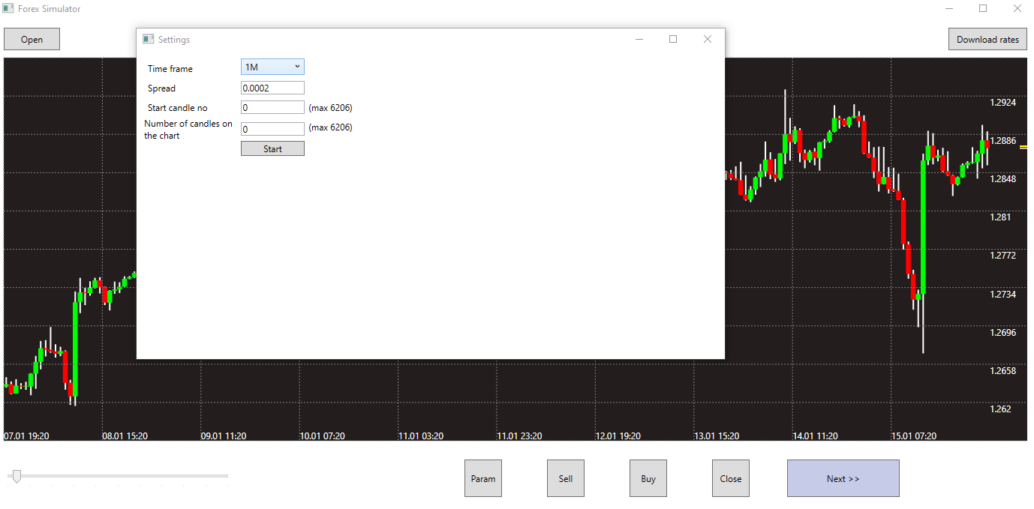Image resolution: width=1034 pixels, height=509 pixels.
Task: Click the 13.01 15:20 time axis label
Action: point(717,436)
